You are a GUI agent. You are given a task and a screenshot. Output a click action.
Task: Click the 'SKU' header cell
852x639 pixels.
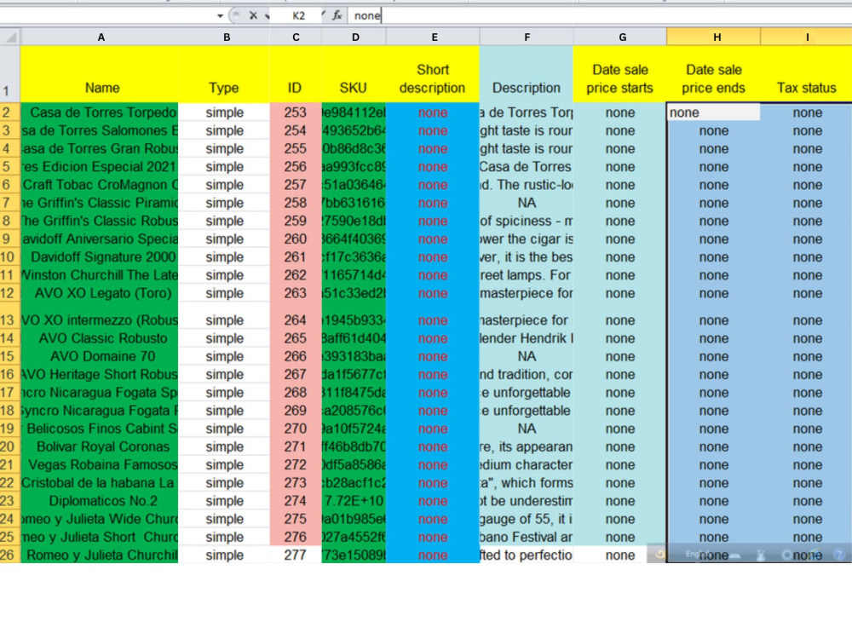coord(354,74)
